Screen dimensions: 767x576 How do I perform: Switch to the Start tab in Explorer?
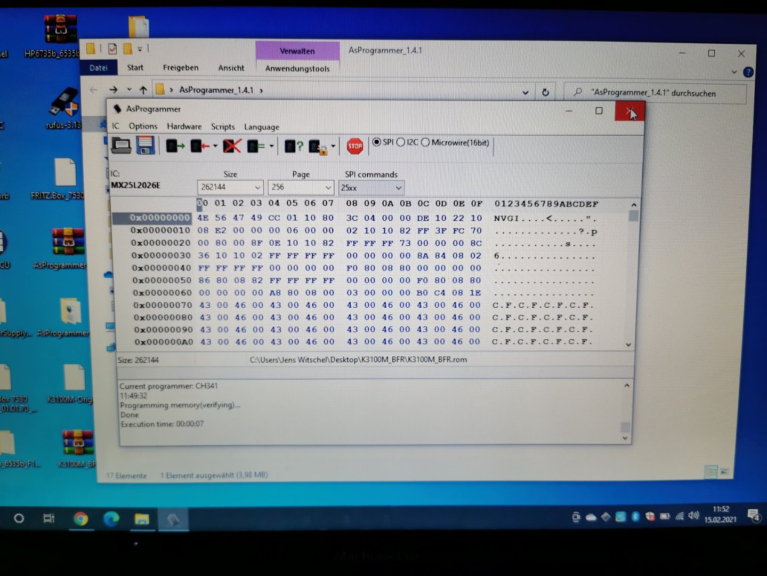pos(135,67)
